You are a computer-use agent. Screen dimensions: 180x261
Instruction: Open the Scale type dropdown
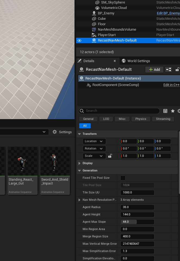94,156
